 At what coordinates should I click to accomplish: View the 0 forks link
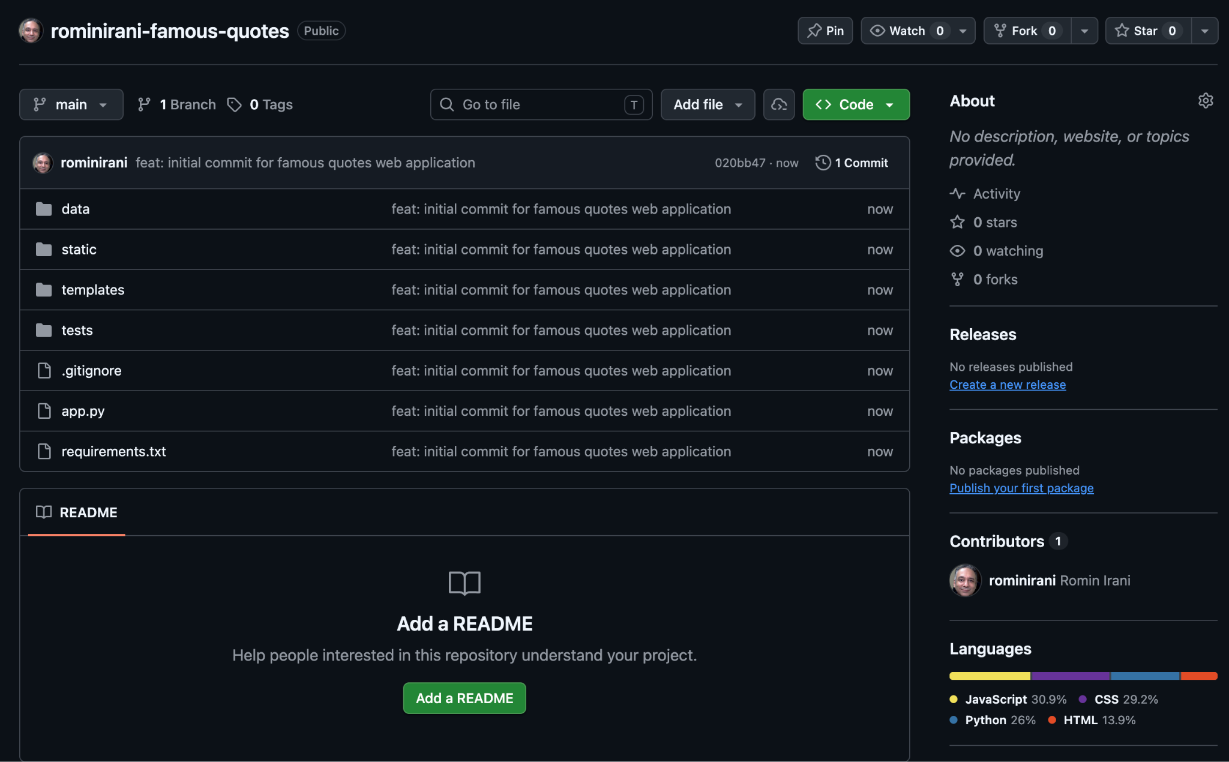(x=996, y=279)
